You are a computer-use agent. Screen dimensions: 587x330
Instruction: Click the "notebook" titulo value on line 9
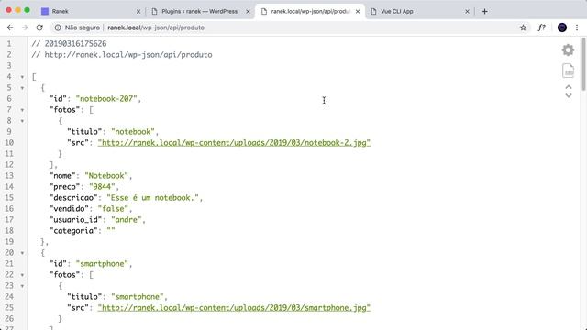point(133,132)
